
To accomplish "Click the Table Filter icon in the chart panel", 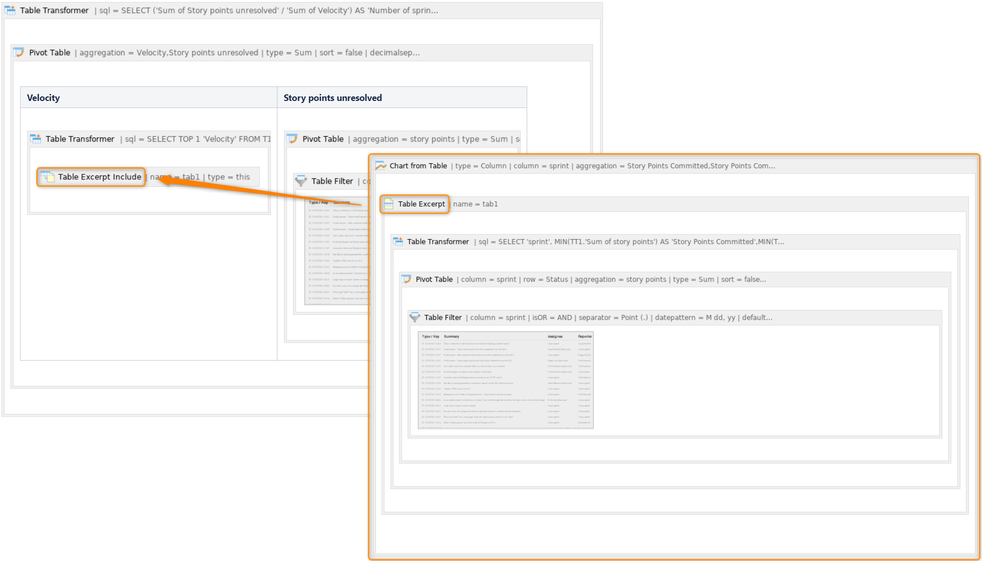I will tap(415, 317).
